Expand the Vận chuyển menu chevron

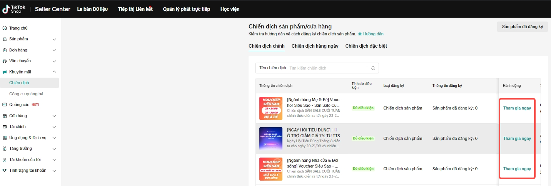[x=54, y=61]
